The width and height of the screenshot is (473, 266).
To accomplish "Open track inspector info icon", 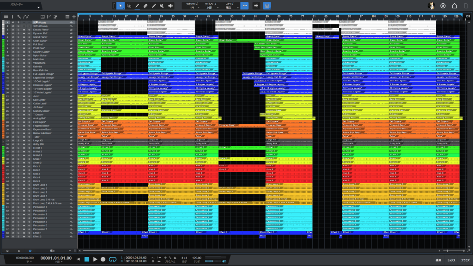I will 12,17.
